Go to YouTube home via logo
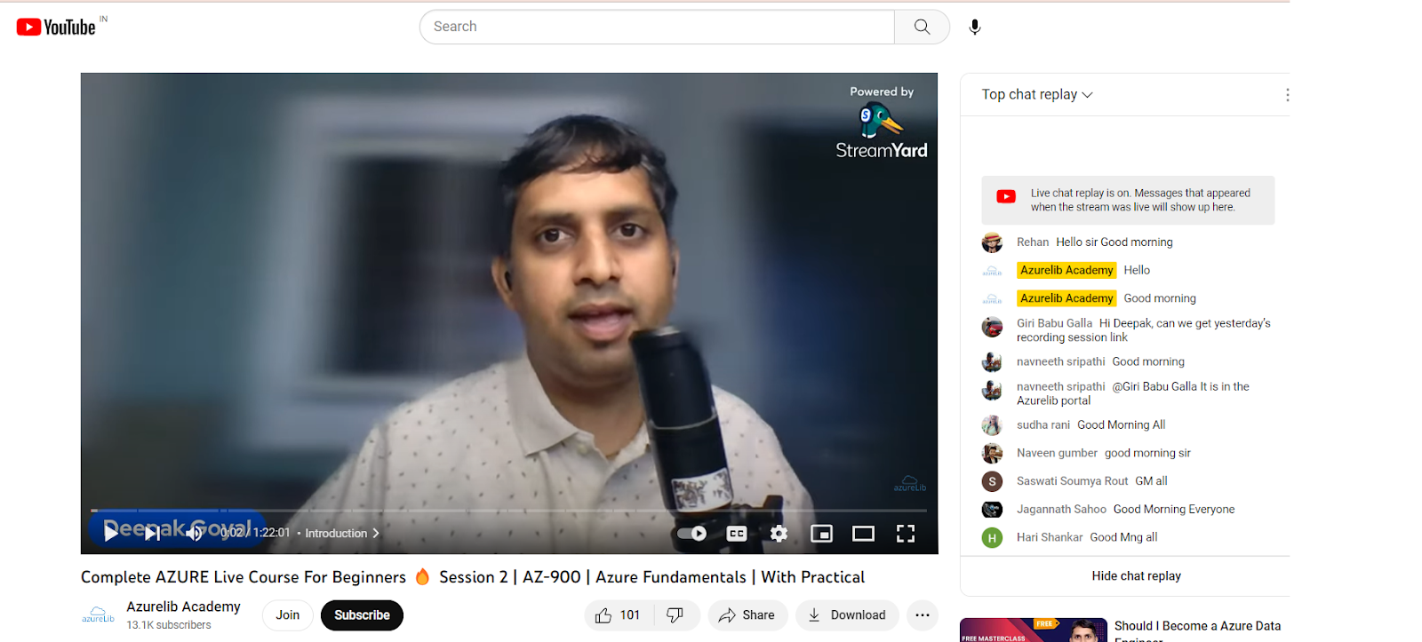This screenshot has width=1422, height=642. (56, 28)
